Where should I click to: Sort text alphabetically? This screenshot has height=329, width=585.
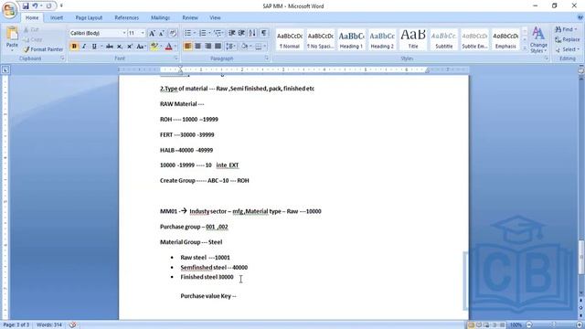pyautogui.click(x=252, y=33)
